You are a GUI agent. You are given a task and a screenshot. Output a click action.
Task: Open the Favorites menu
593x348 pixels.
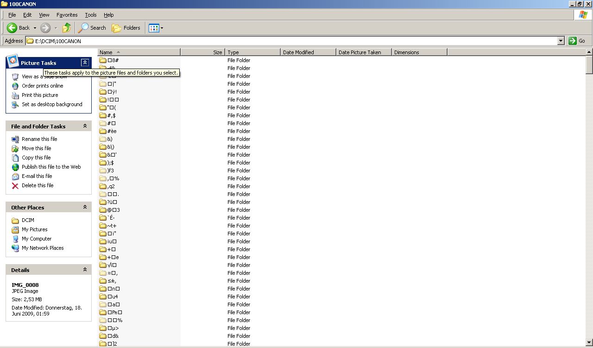(67, 15)
